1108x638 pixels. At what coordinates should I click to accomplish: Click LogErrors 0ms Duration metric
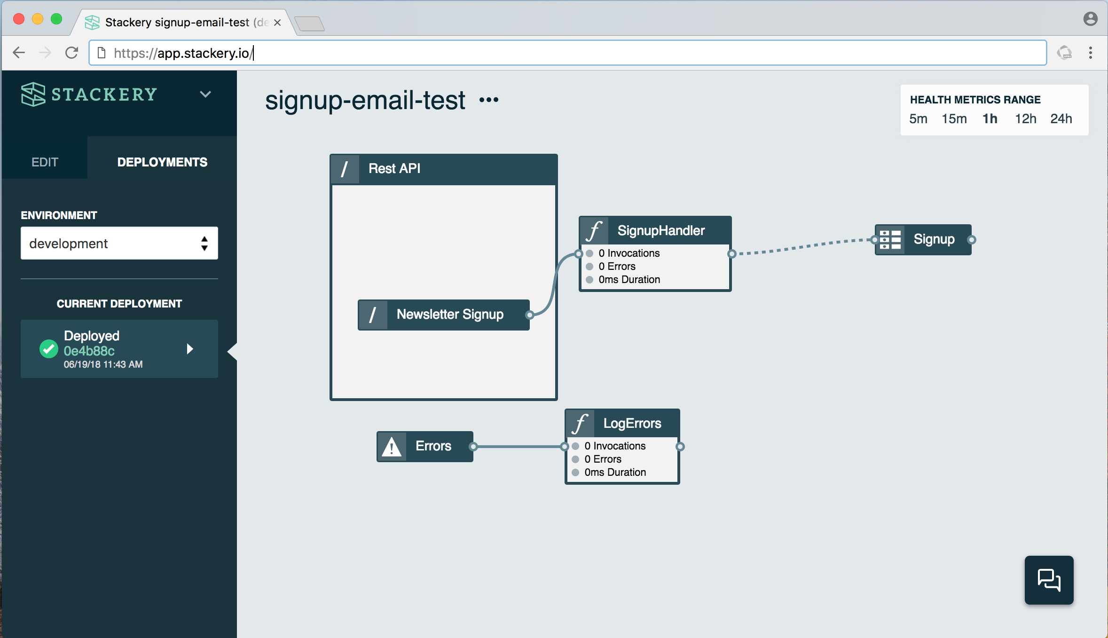point(615,472)
